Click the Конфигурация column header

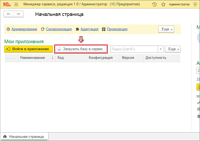(x=103, y=58)
